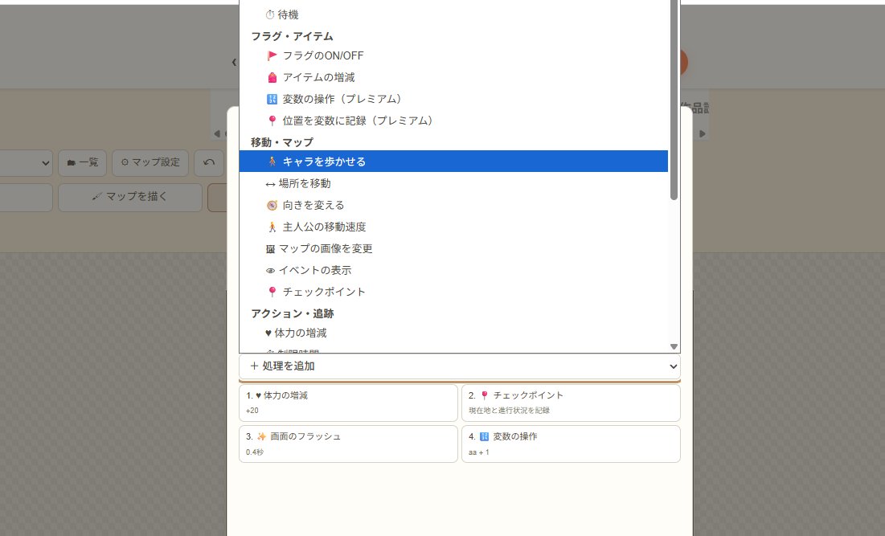Open step 1 体力の増減 card

click(x=348, y=403)
